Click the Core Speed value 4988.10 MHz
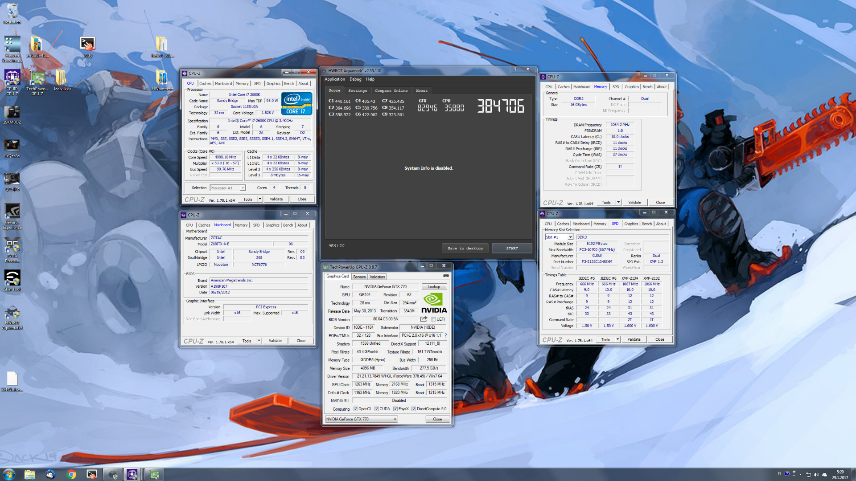 coord(226,157)
